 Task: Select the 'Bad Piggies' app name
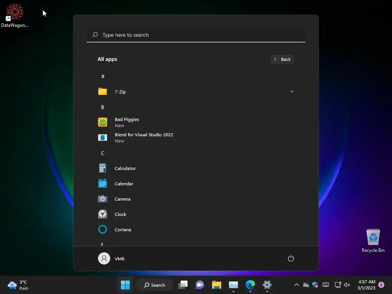tap(127, 119)
